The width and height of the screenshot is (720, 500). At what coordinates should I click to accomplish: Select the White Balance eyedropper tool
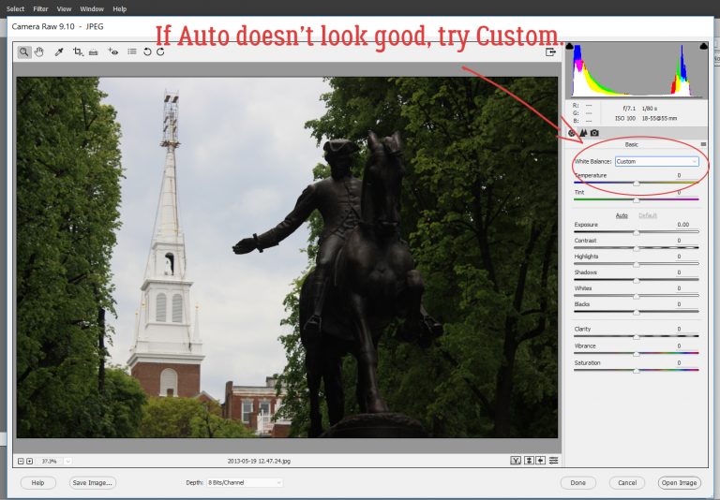click(x=59, y=51)
